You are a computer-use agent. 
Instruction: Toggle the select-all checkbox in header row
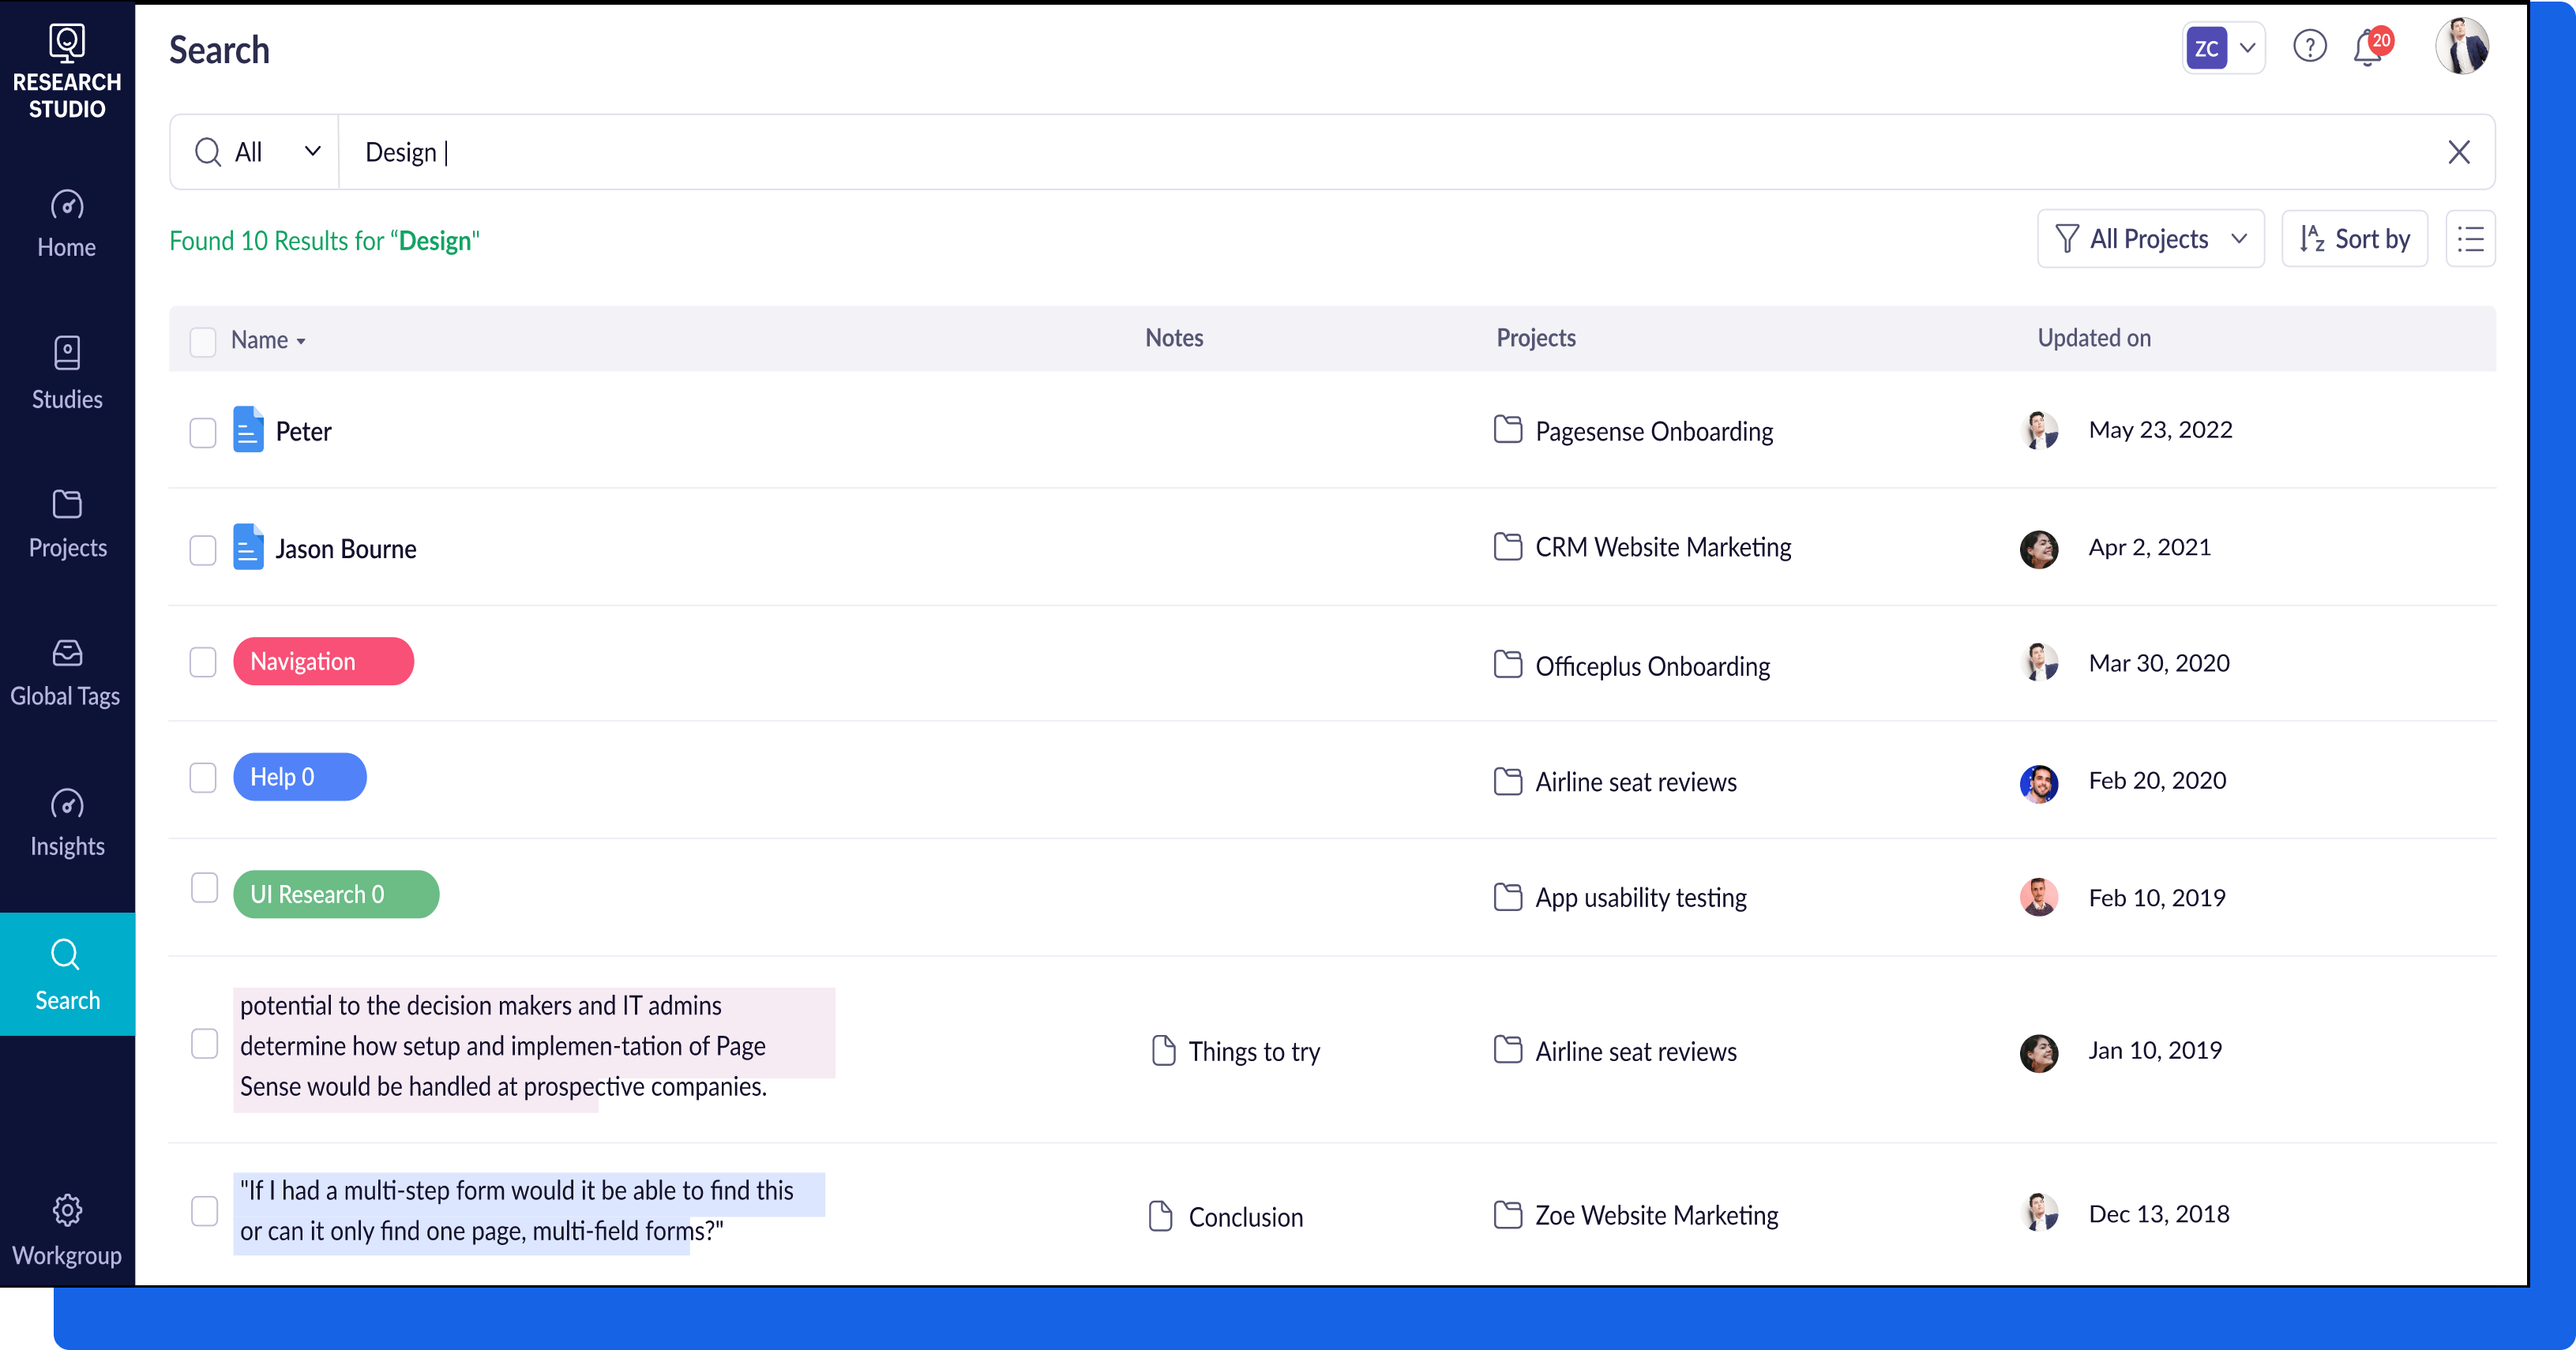(x=203, y=341)
